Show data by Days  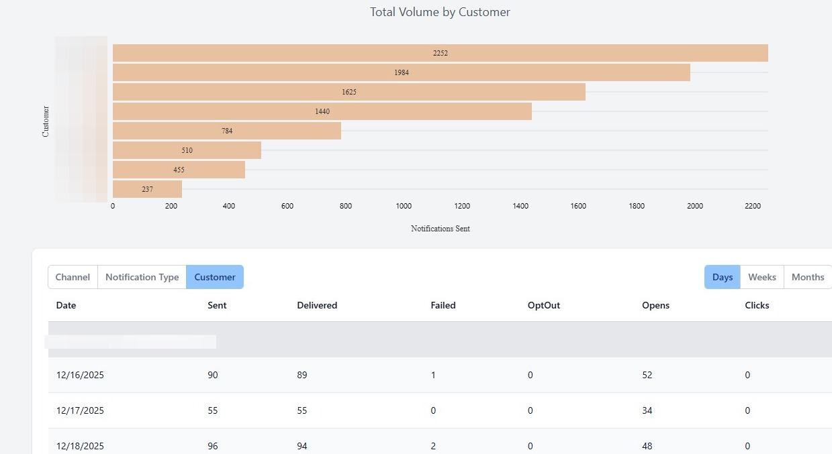(x=723, y=277)
